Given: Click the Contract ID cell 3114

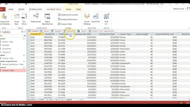Looking at the screenshot, I should [37, 37].
